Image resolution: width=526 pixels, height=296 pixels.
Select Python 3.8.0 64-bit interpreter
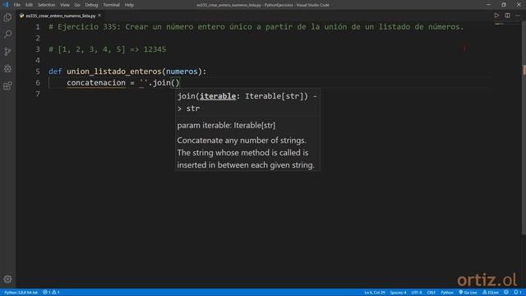click(21, 293)
